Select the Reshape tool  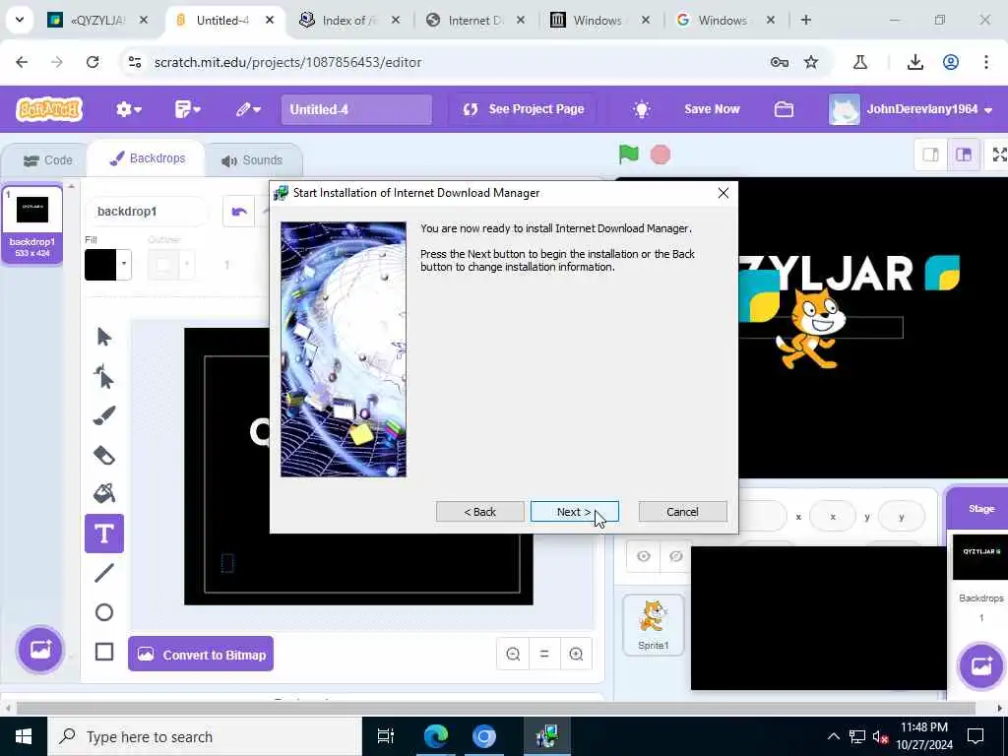[103, 377]
